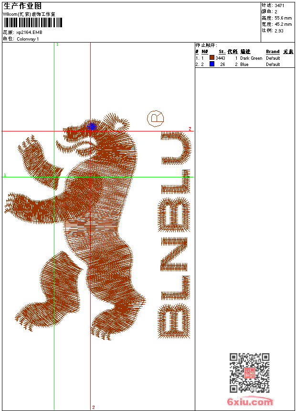Select the 高度: 55.6 mm value
The image size is (296, 411).
(276, 18)
